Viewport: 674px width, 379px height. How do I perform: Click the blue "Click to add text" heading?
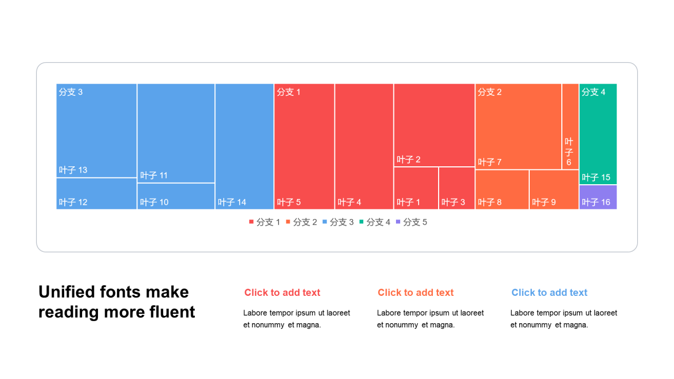click(549, 293)
